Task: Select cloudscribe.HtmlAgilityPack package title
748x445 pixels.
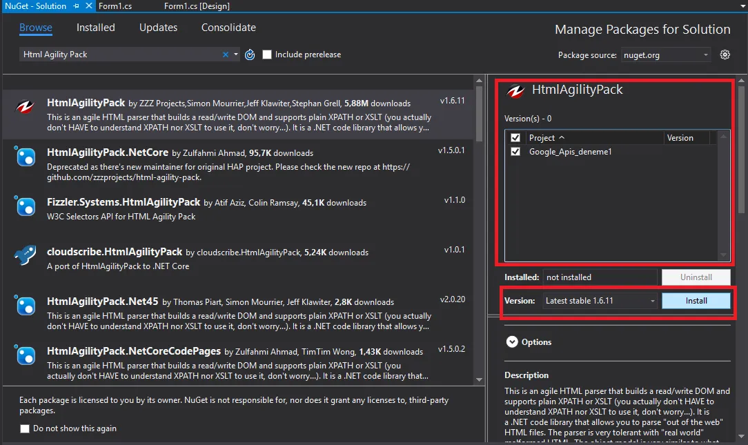Action: (115, 251)
